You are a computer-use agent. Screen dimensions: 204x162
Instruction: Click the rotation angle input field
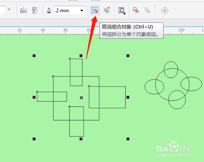point(2,10)
